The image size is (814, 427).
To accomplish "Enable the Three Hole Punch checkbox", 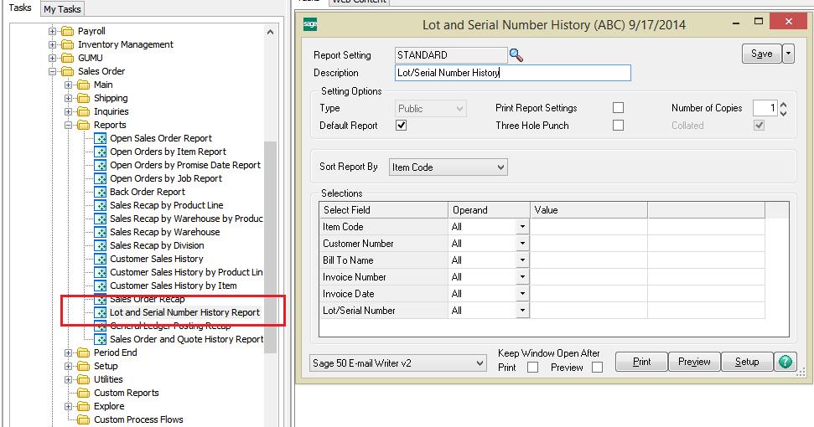I will pos(618,126).
